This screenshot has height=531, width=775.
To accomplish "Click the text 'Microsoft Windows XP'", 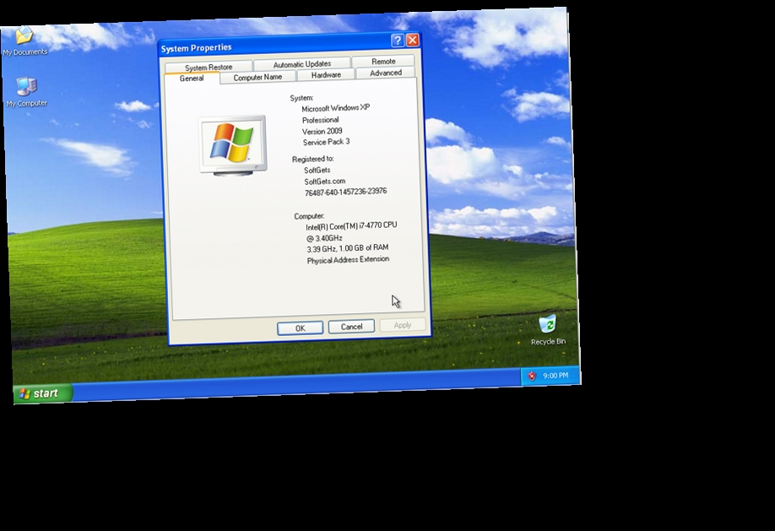I will tap(336, 108).
